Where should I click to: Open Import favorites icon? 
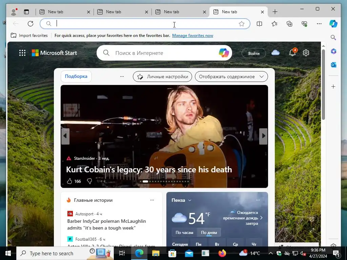click(x=14, y=35)
